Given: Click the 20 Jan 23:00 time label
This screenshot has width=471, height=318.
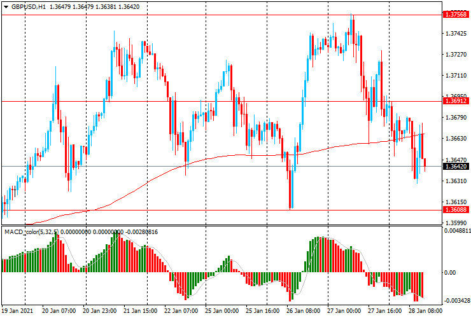Looking at the screenshot, I should click(x=99, y=310).
